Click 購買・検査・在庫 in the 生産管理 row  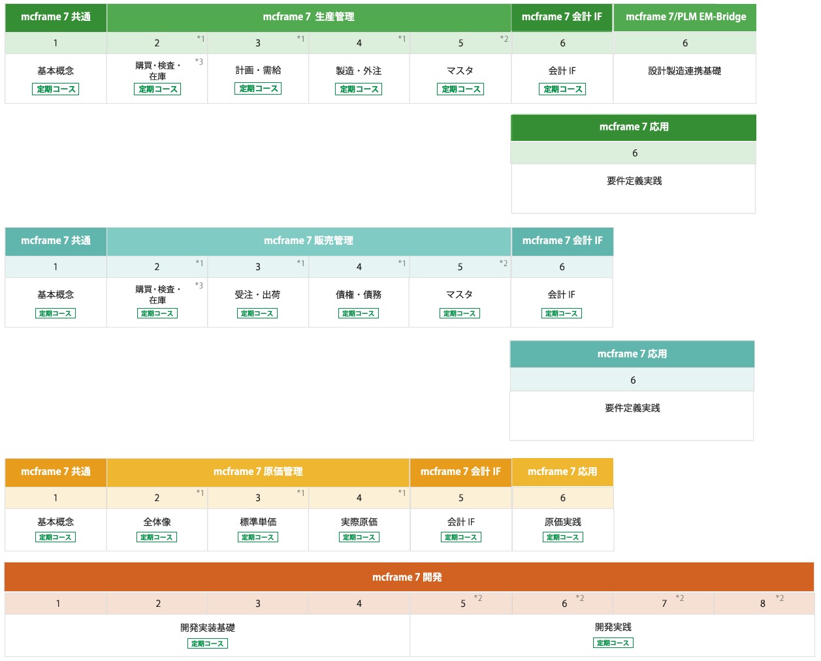click(x=157, y=70)
